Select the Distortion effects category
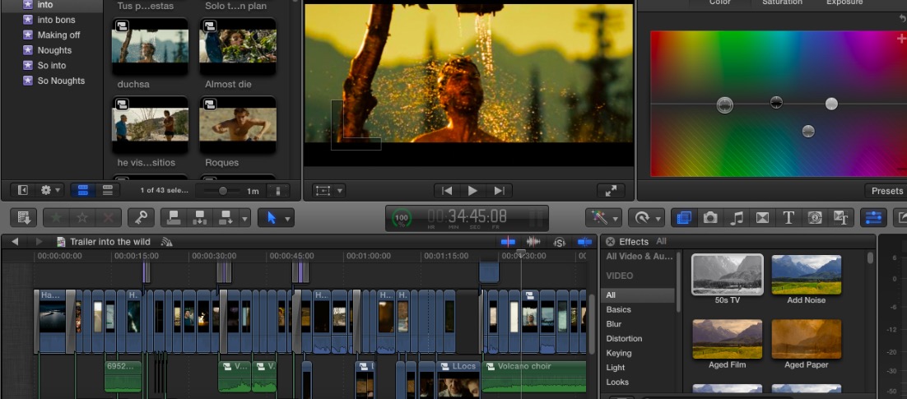This screenshot has width=907, height=399. [x=624, y=339]
